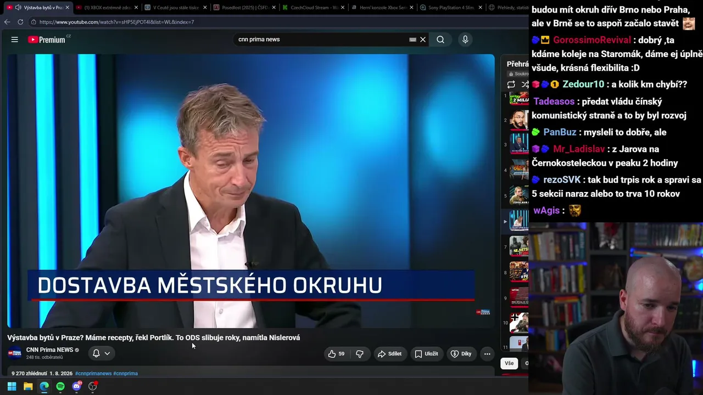
Task: Click chat username 'rezoSVK'
Action: pyautogui.click(x=562, y=180)
